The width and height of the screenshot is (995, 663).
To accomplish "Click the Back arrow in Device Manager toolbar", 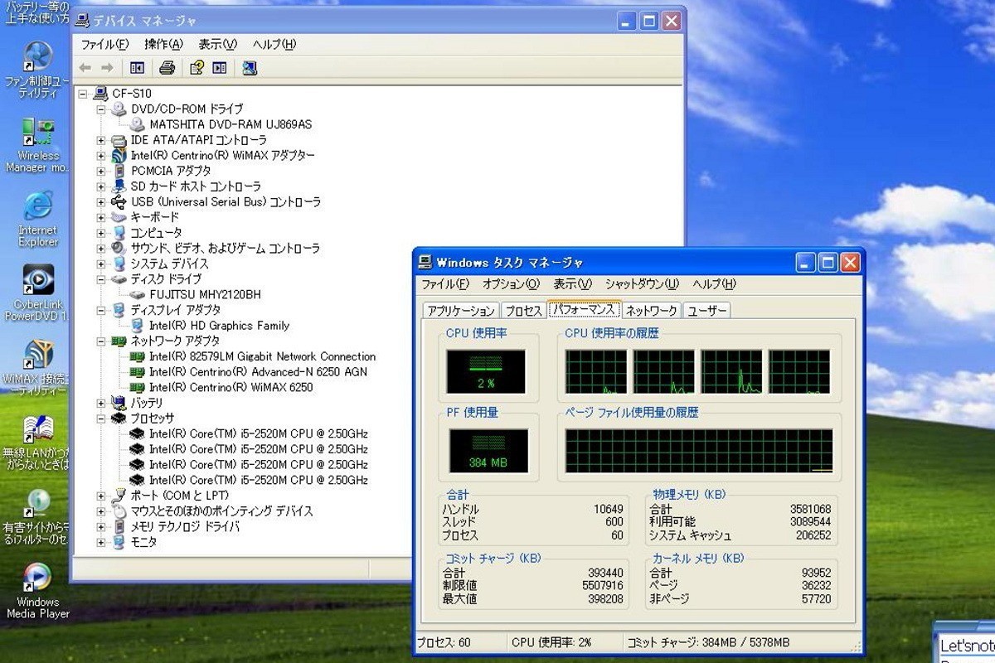I will (x=85, y=68).
